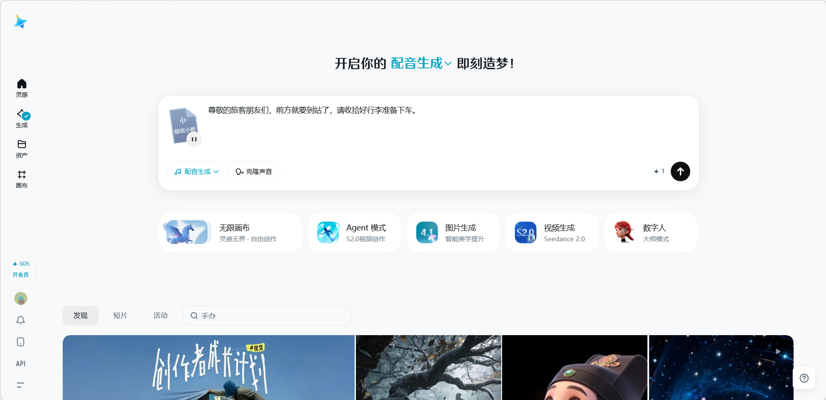Pause the 蜡笔小新 voice preview
The image size is (826, 400).
194,139
